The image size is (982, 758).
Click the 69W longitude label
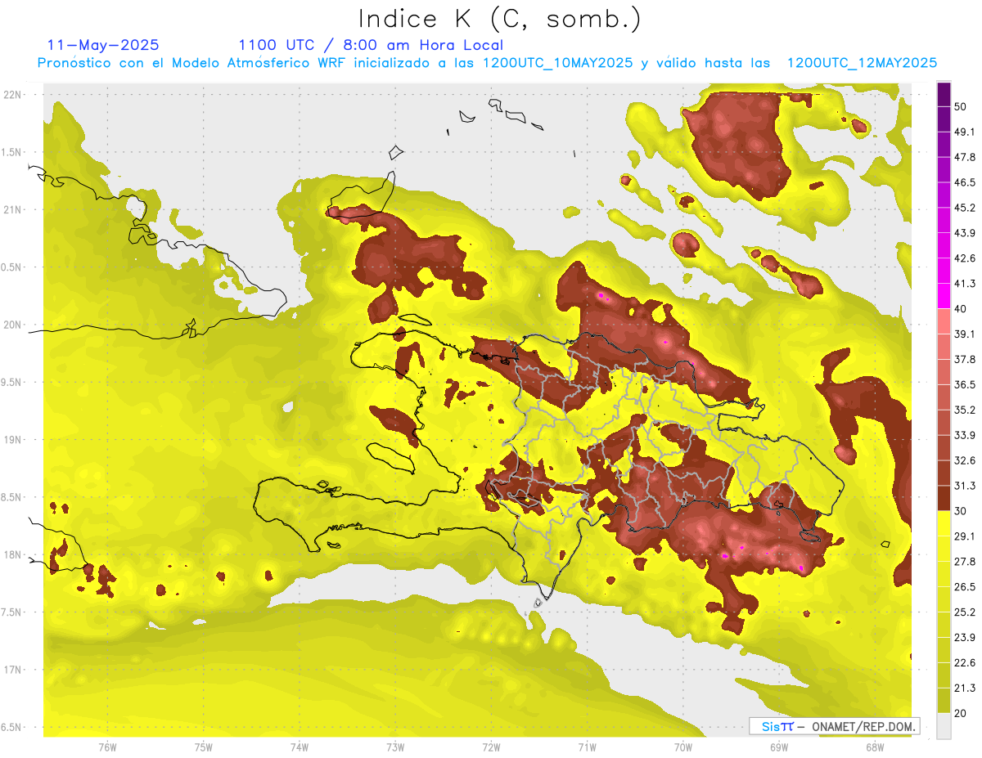pos(779,747)
